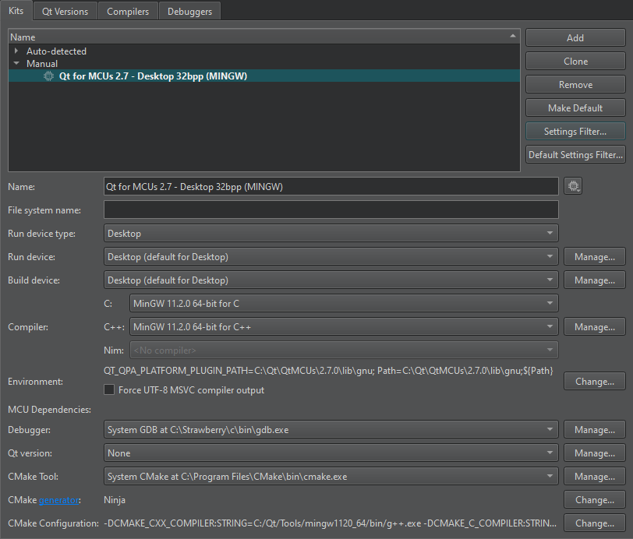
Task: Click the kit icon button beside Name field
Action: click(x=575, y=186)
